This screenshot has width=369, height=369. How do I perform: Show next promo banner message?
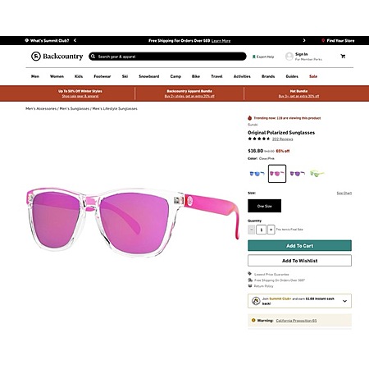point(304,40)
